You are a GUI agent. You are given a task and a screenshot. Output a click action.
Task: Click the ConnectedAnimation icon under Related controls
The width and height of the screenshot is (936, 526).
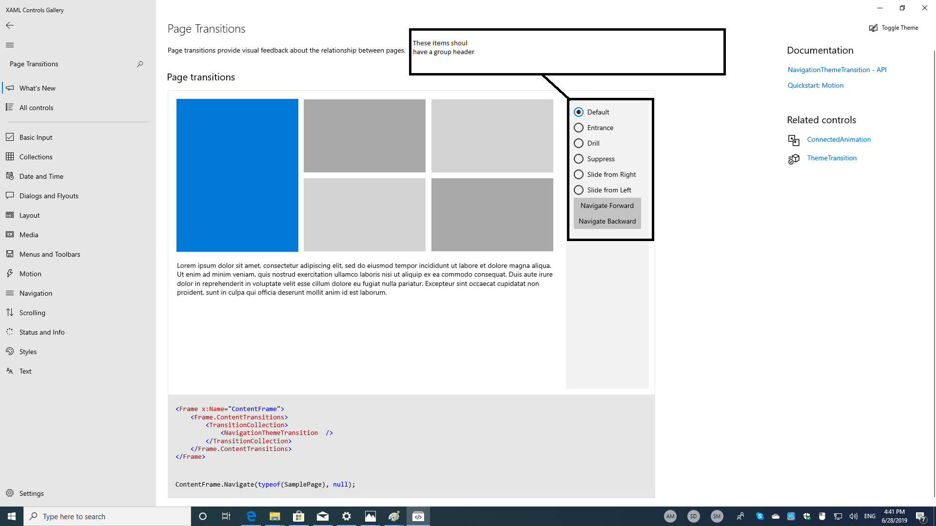794,140
